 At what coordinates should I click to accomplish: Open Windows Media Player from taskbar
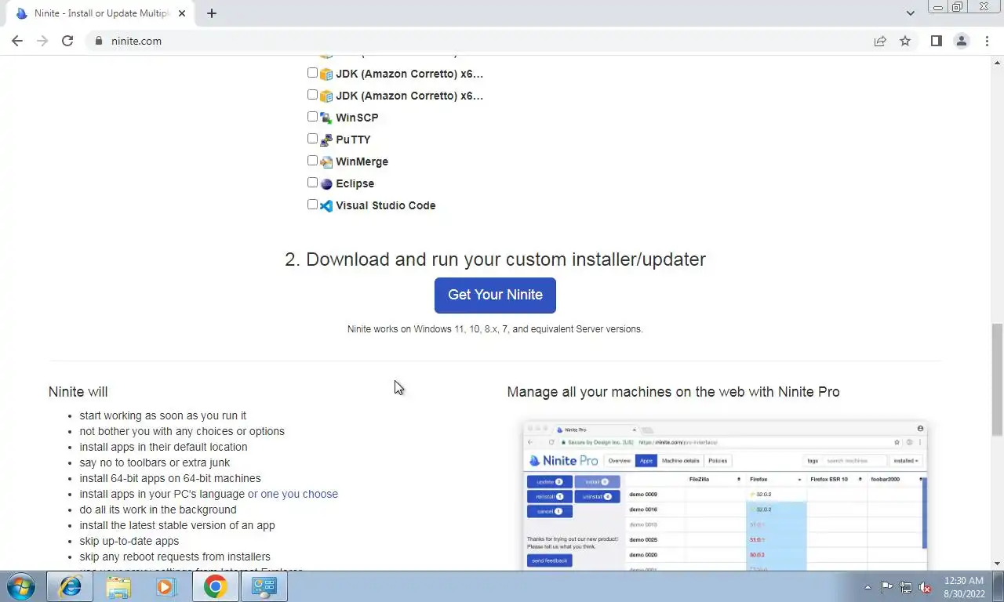(166, 586)
